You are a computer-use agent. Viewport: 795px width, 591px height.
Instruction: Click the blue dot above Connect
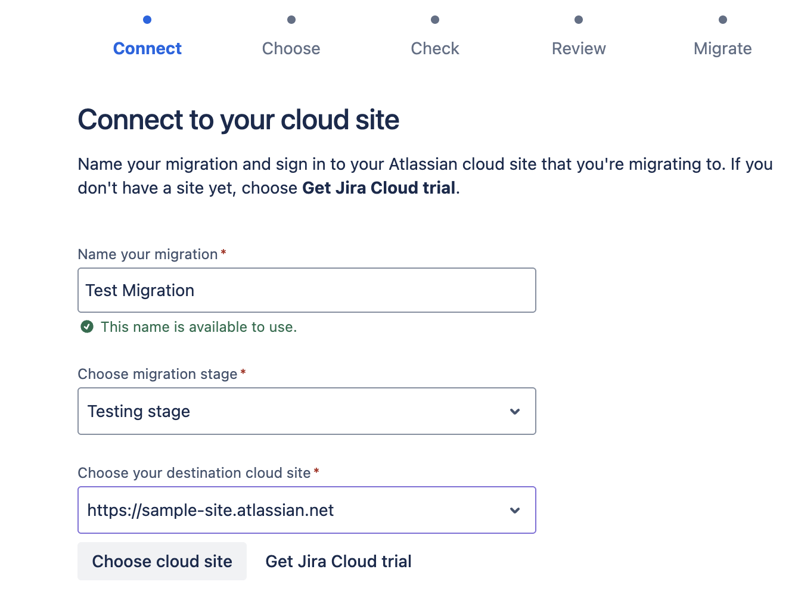(147, 20)
